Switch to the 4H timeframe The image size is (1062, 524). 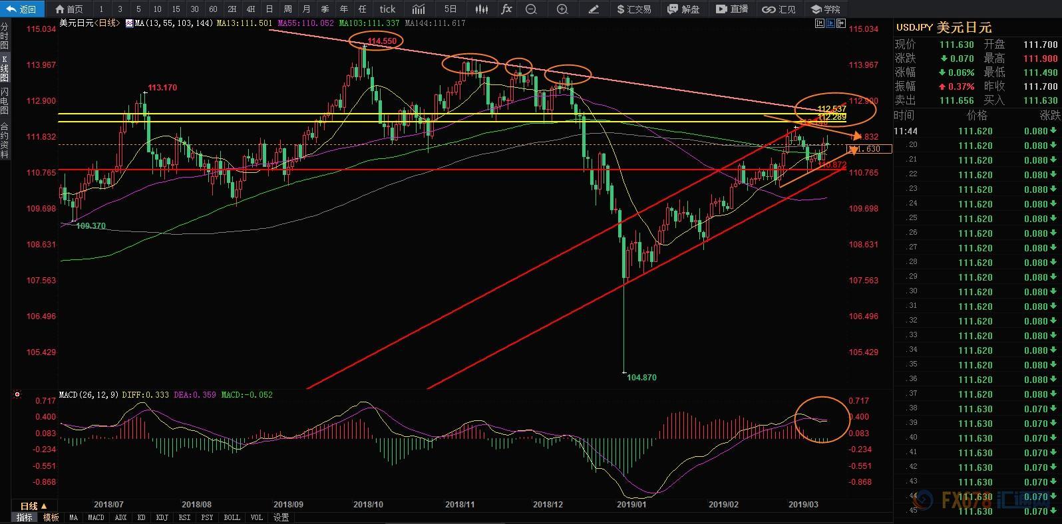pos(250,9)
